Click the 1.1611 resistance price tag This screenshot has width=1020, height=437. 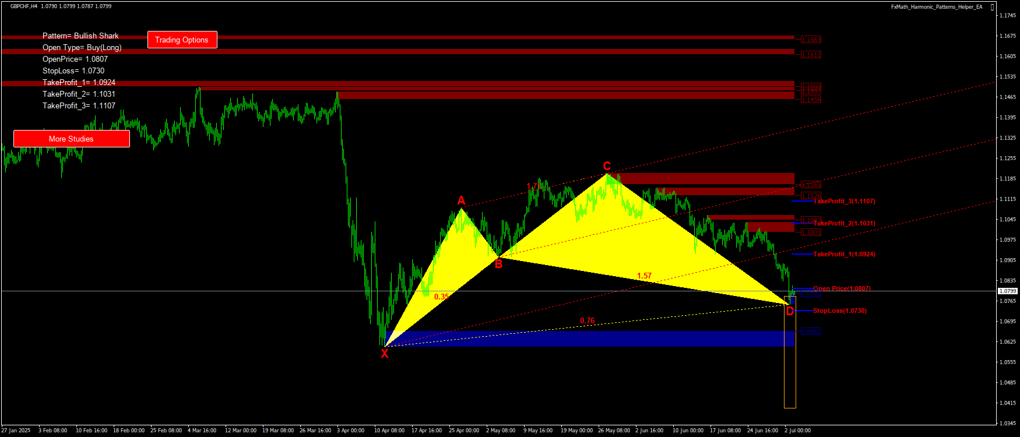click(811, 55)
